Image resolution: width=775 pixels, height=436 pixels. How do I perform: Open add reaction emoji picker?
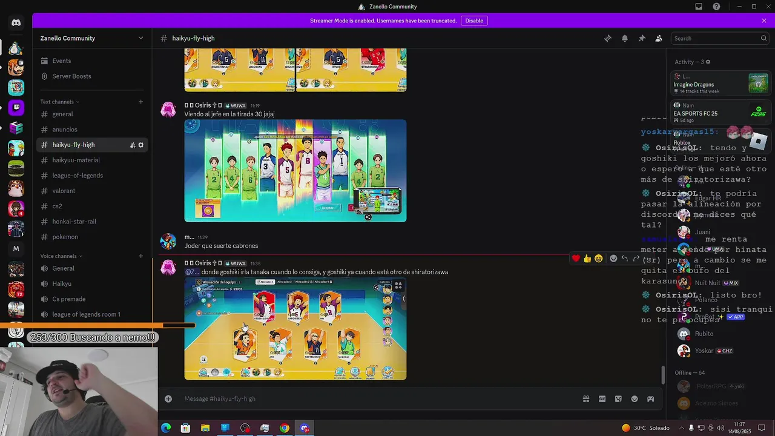pos(613,259)
